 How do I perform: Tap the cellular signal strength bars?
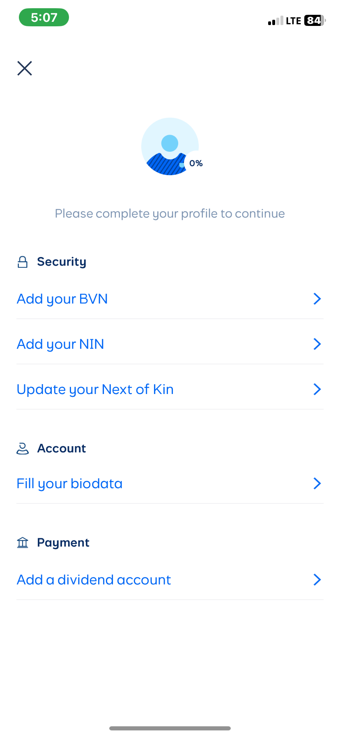276,21
